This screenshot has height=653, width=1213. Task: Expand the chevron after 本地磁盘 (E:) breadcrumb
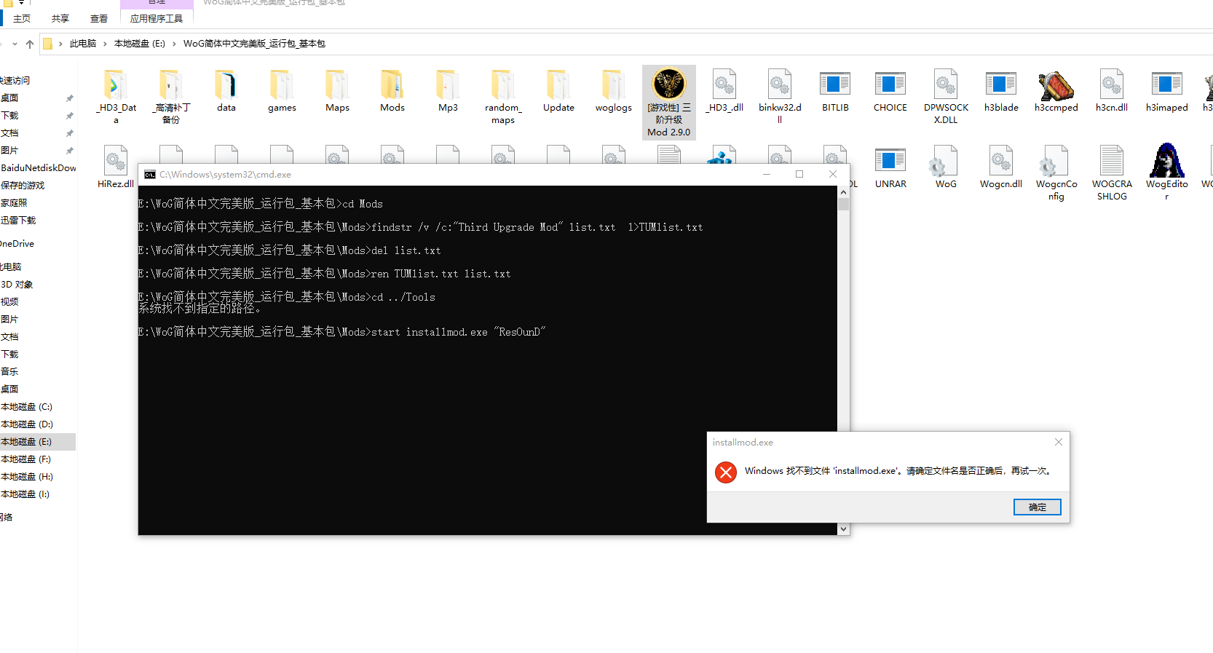click(x=174, y=44)
